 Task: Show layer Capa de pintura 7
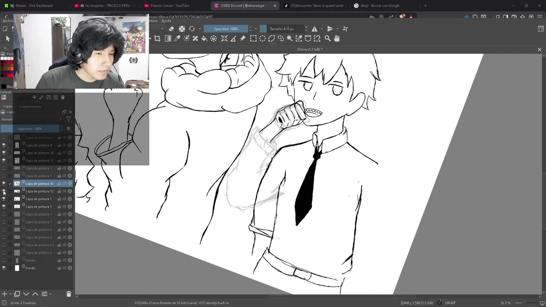click(x=4, y=222)
